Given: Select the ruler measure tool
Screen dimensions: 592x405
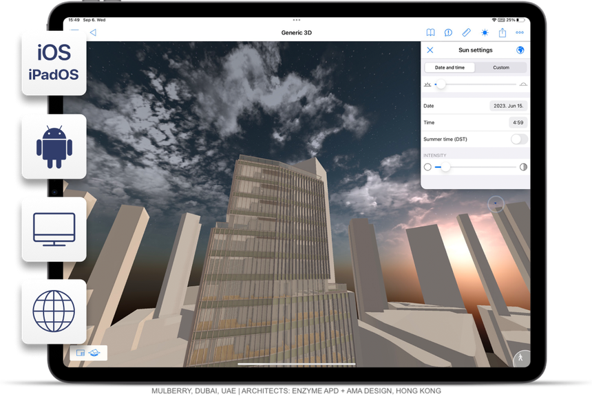Looking at the screenshot, I should [x=466, y=32].
